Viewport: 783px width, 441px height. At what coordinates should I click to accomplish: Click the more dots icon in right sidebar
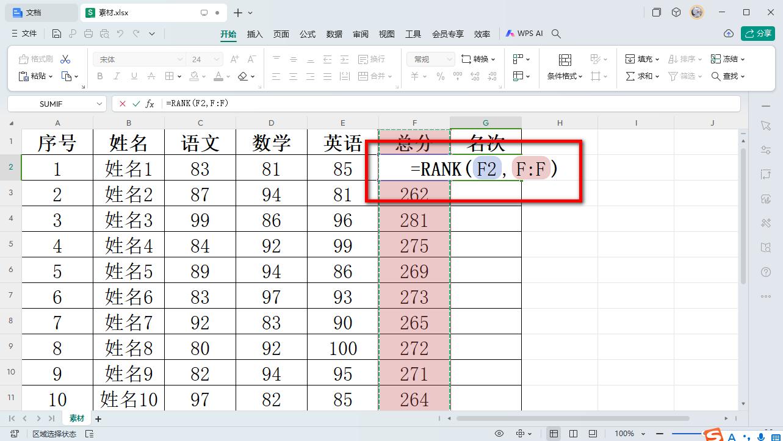tap(766, 296)
